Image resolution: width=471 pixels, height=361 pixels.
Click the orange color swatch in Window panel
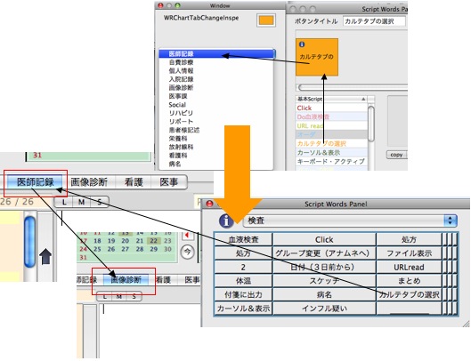click(266, 20)
